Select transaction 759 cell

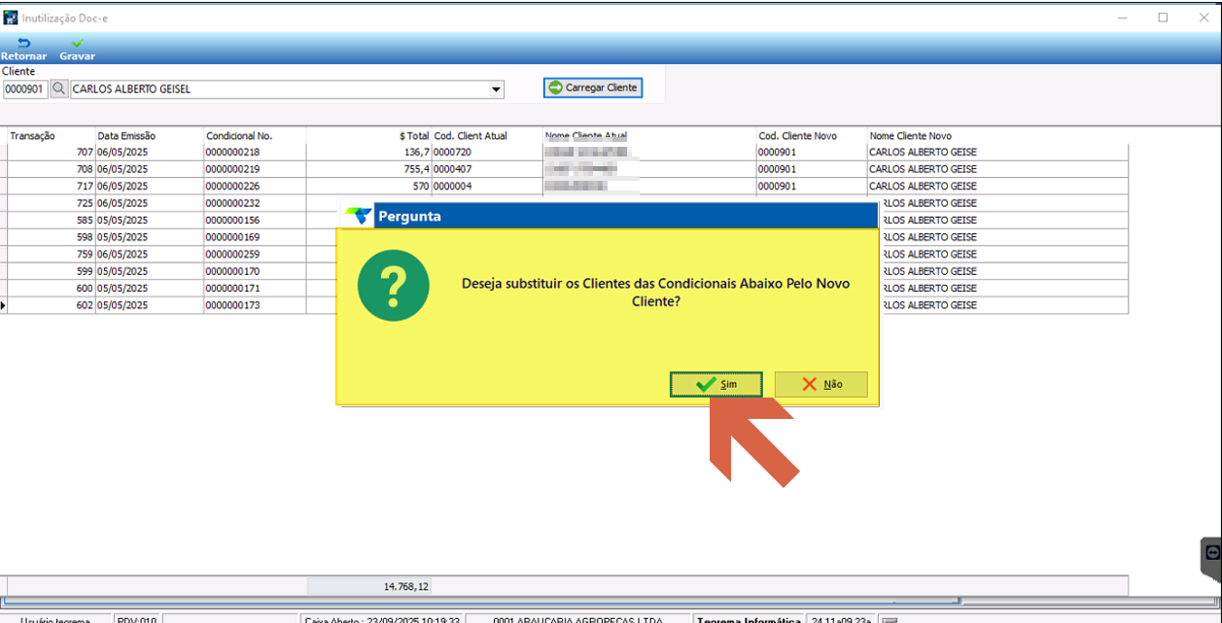click(52, 255)
